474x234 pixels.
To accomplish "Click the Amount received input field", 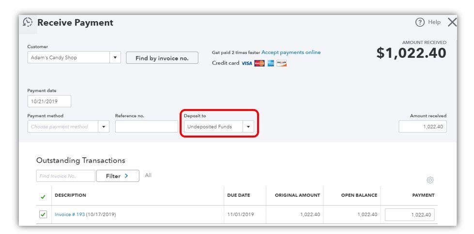I will [x=422, y=126].
